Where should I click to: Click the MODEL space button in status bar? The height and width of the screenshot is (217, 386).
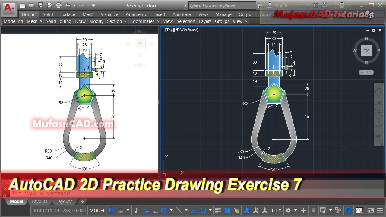pos(97,210)
